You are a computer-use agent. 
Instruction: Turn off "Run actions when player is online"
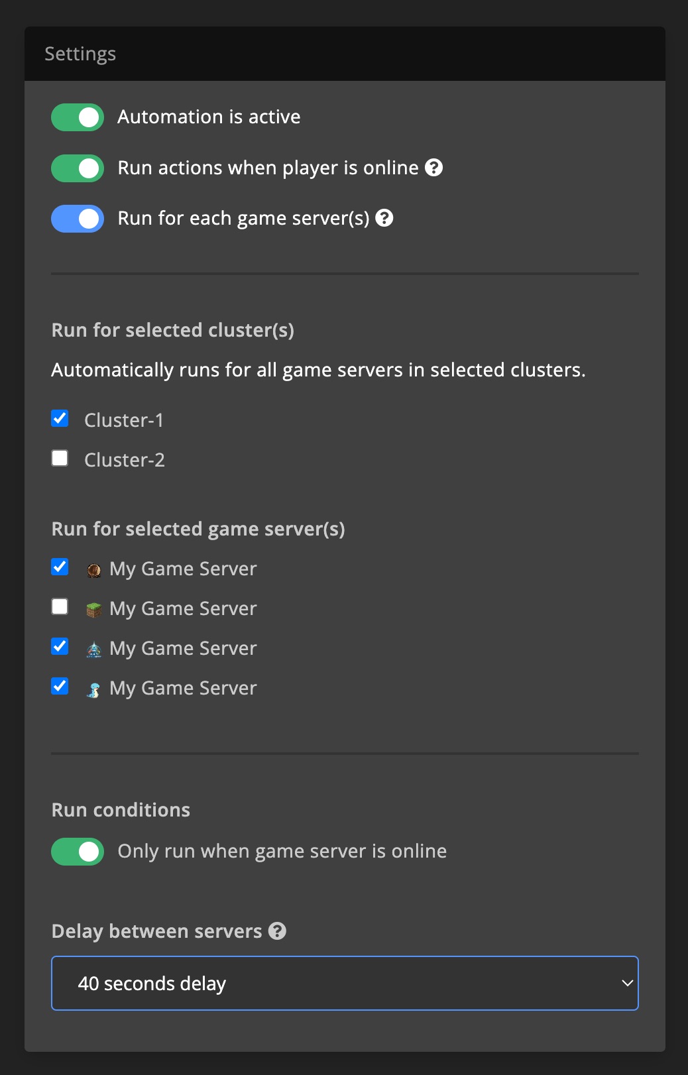coord(77,168)
